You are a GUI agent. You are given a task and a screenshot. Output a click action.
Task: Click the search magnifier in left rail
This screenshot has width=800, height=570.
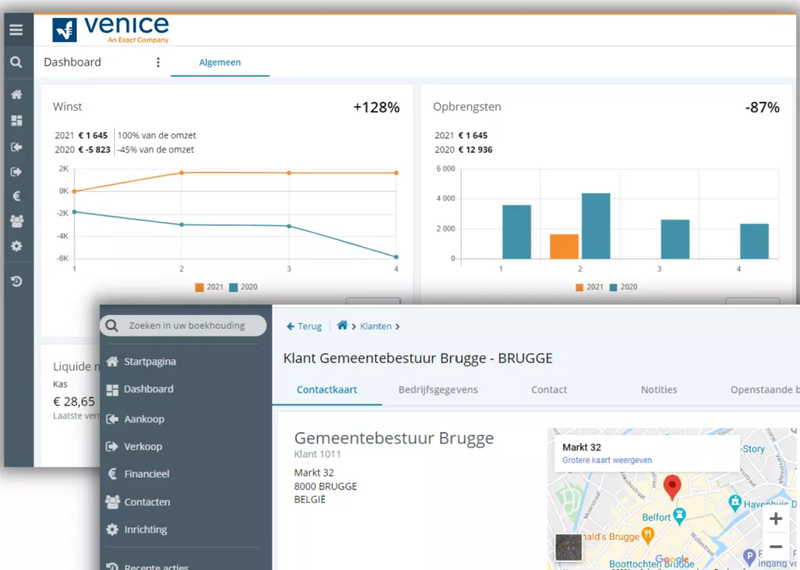[x=16, y=62]
